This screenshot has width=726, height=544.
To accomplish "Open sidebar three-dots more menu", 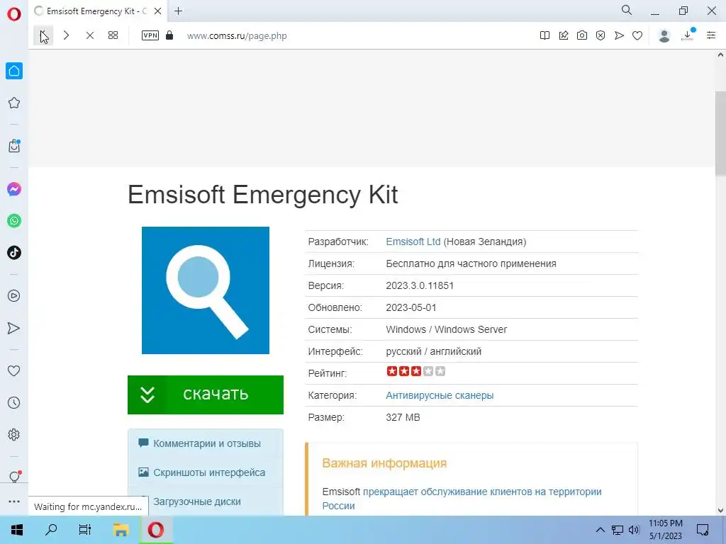I will pyautogui.click(x=14, y=501).
